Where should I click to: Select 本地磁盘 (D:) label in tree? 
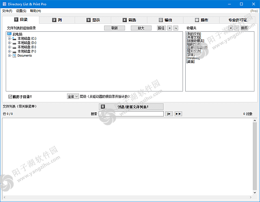[27, 43]
